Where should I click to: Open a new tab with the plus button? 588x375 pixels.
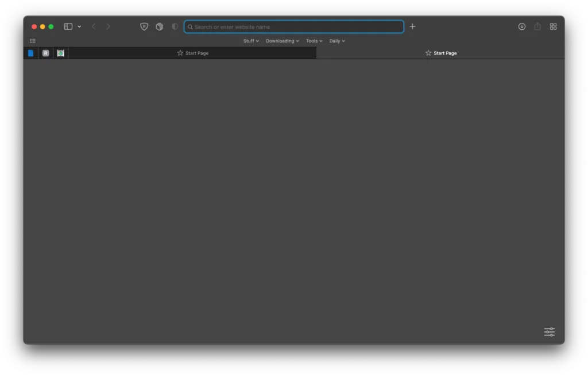(x=412, y=26)
